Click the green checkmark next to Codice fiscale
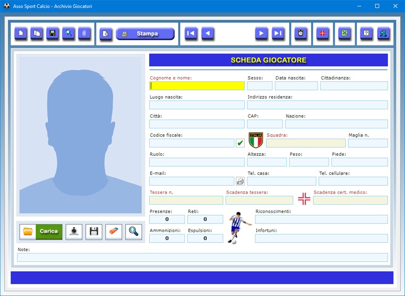Image resolution: width=405 pixels, height=296 pixels. pyautogui.click(x=240, y=143)
